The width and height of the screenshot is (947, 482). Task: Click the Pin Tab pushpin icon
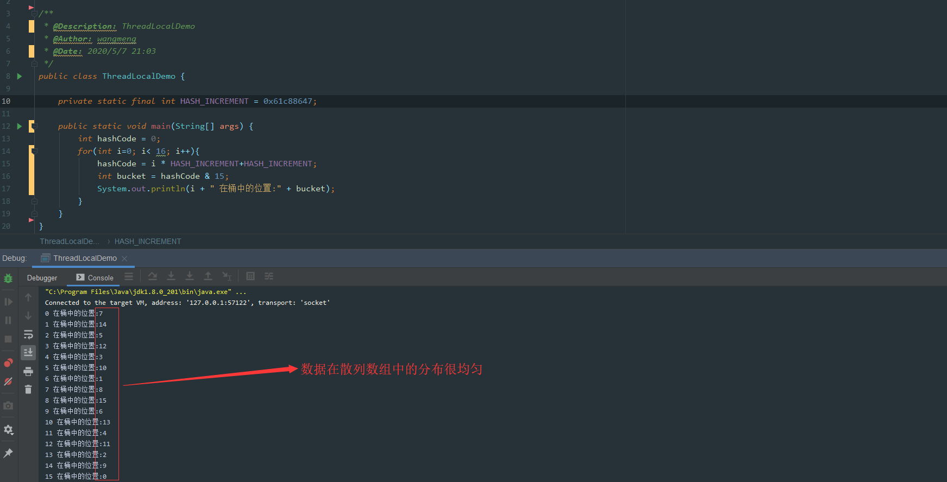click(x=8, y=453)
